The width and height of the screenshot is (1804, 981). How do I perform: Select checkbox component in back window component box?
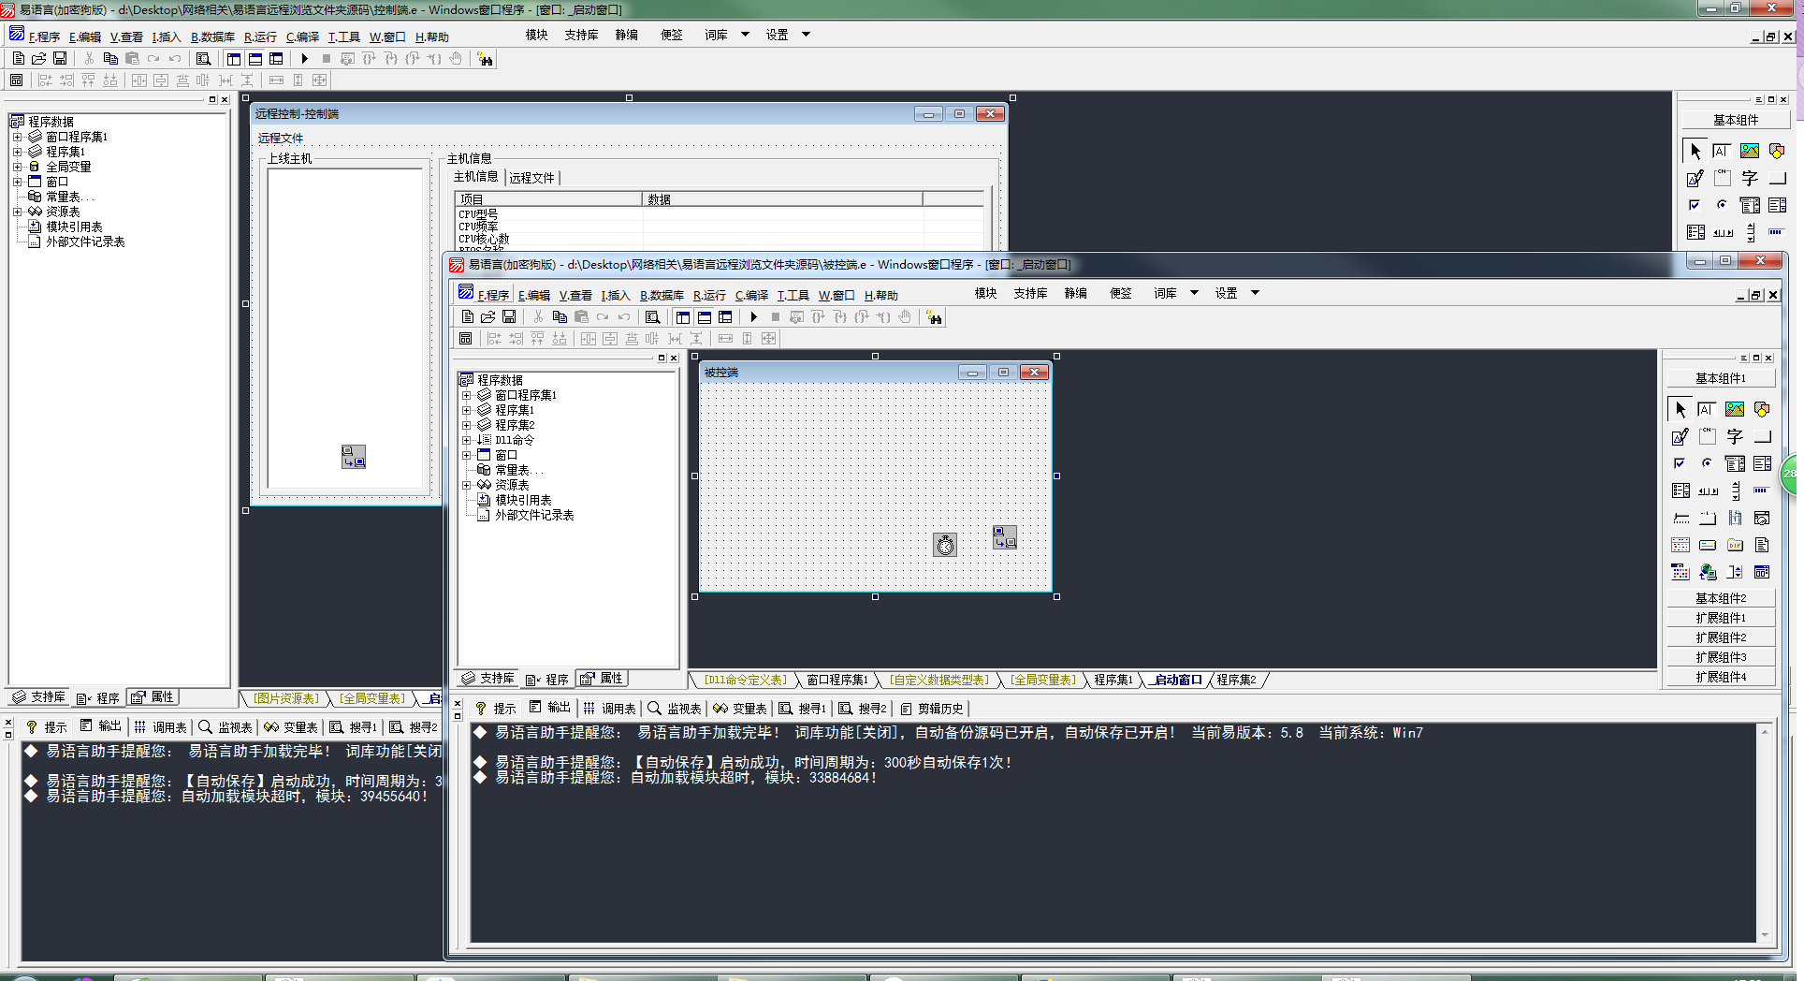[x=1695, y=205]
